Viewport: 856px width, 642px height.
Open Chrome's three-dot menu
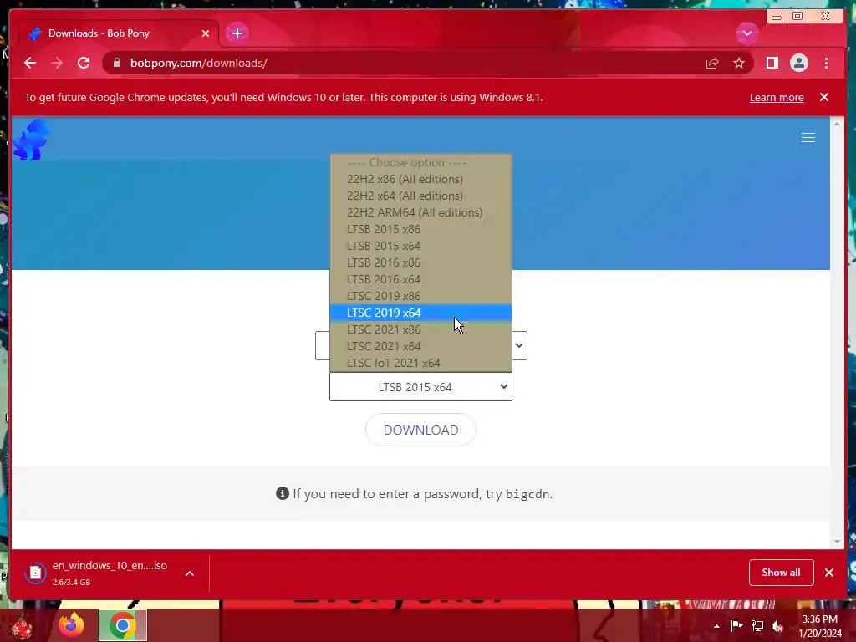click(826, 63)
